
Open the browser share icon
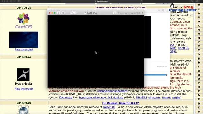192,1
